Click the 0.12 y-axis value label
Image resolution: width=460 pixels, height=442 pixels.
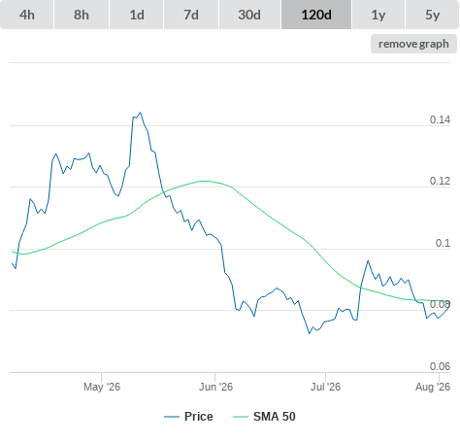coord(440,181)
